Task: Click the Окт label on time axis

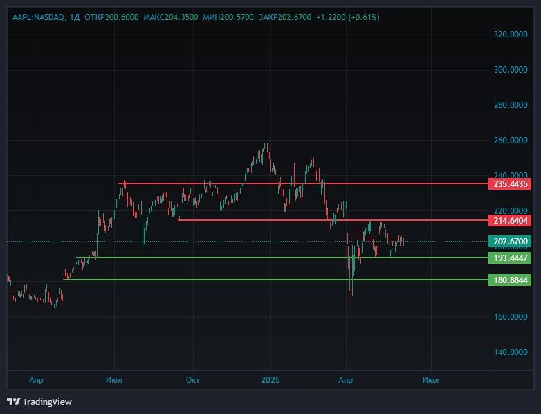Action: click(192, 380)
